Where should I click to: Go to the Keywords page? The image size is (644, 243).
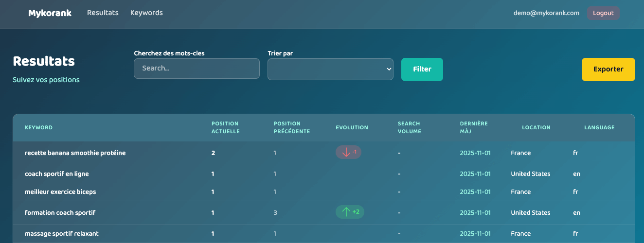146,13
